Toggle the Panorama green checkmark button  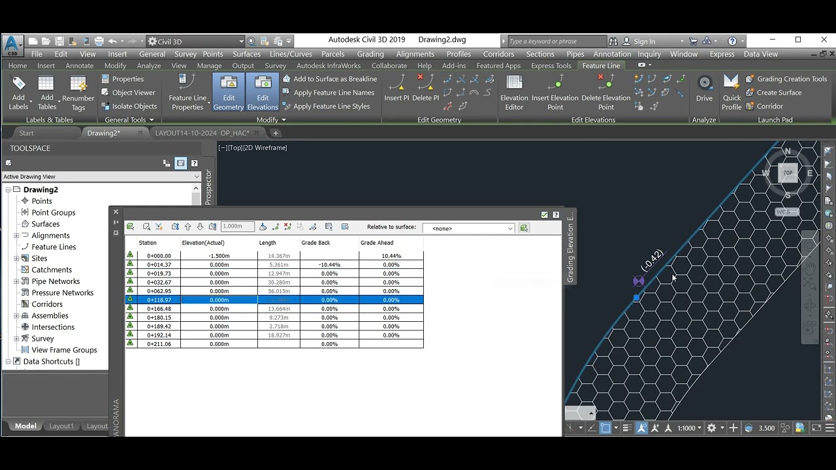544,215
